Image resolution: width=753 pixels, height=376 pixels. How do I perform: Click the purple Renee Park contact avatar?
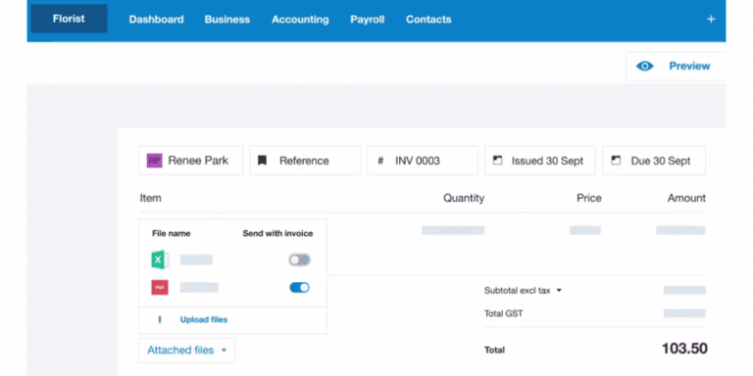pyautogui.click(x=155, y=161)
